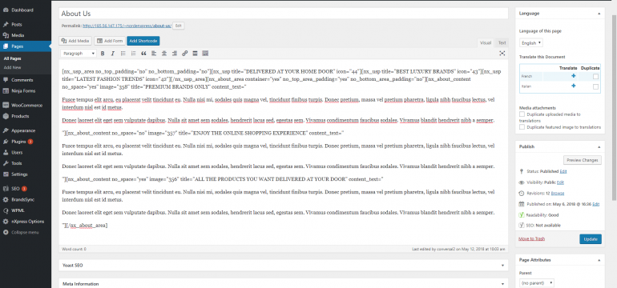The height and width of the screenshot is (288, 617).
Task: Open WooCommerce menu
Action: pos(26,106)
